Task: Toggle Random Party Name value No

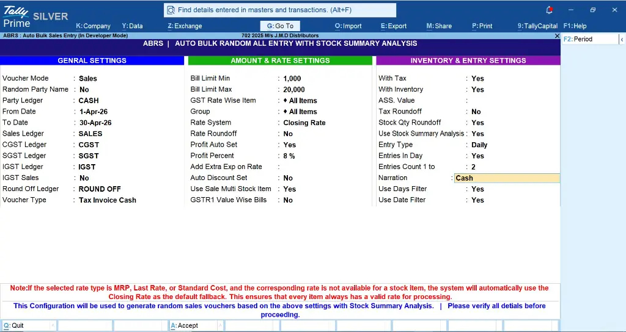Action: [x=84, y=90]
